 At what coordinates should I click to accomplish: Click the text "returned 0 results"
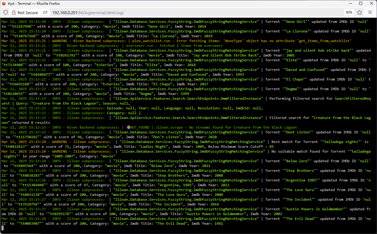pyautogui.click(x=31, y=122)
